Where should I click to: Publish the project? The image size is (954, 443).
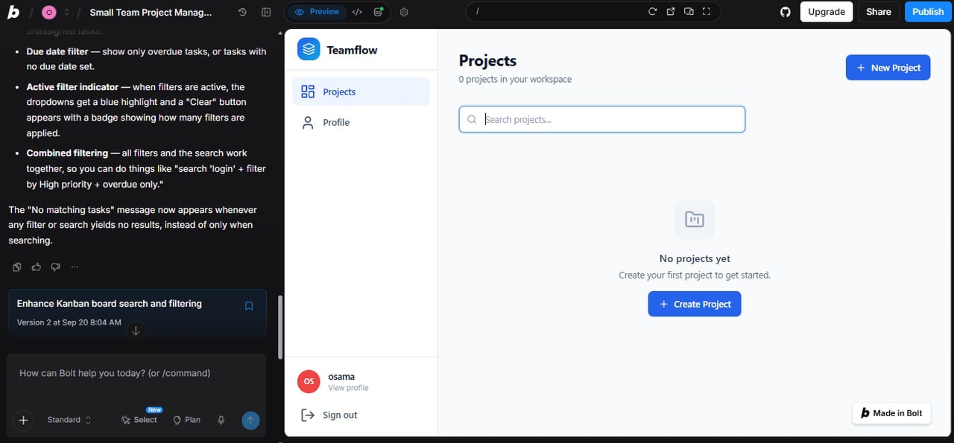[x=928, y=12]
